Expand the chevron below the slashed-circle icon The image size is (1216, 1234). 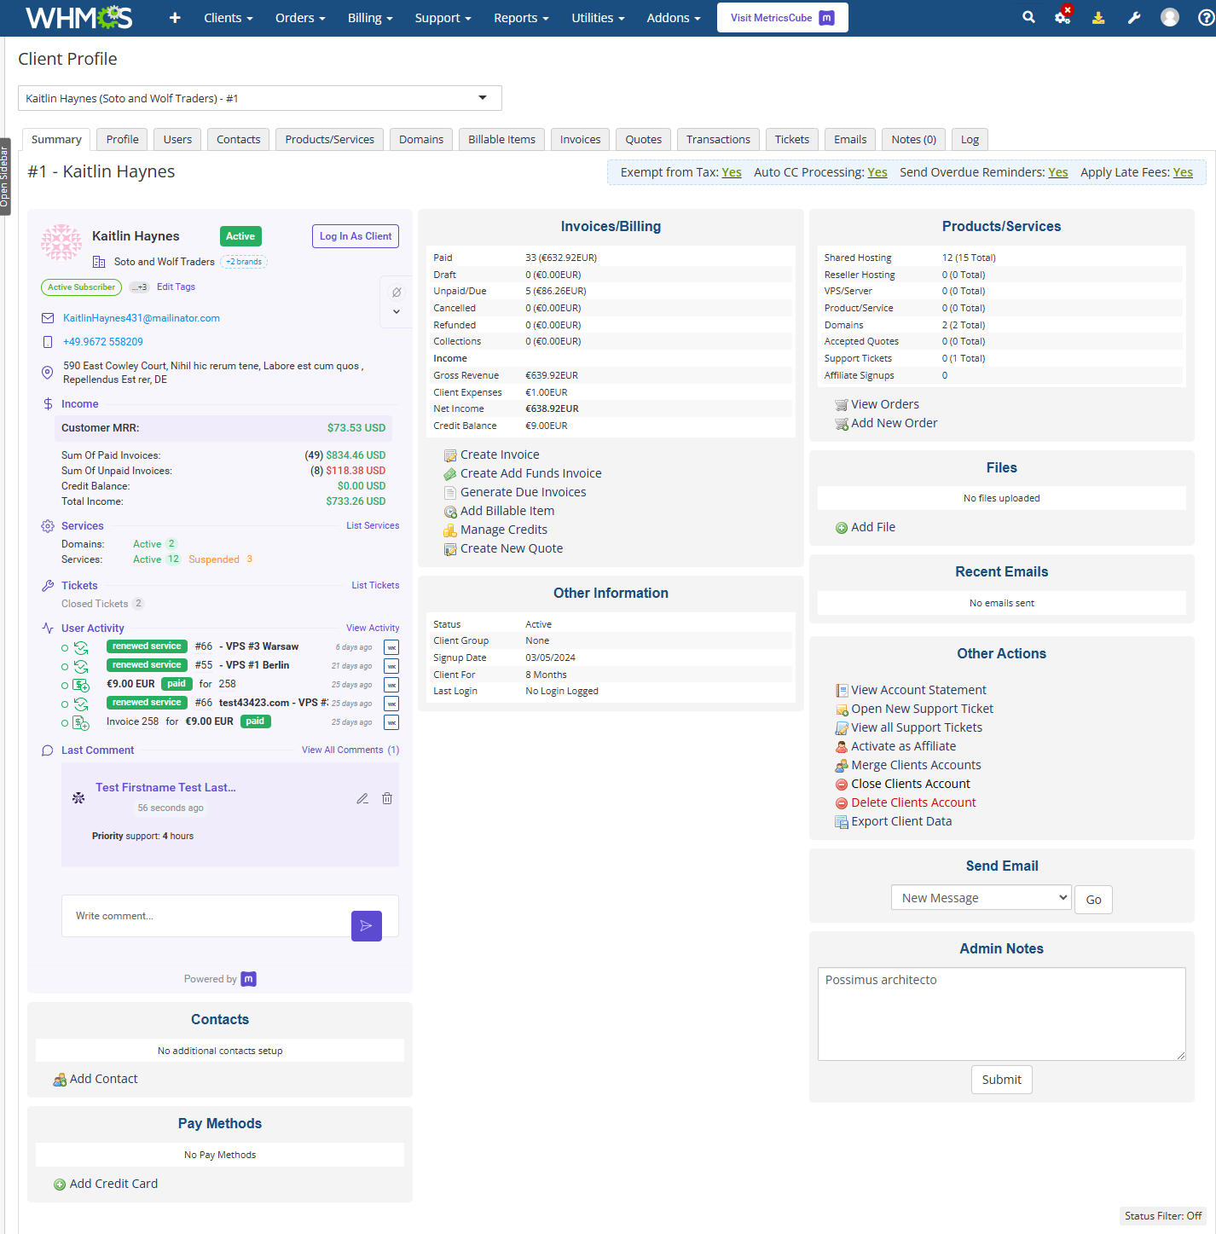click(397, 312)
